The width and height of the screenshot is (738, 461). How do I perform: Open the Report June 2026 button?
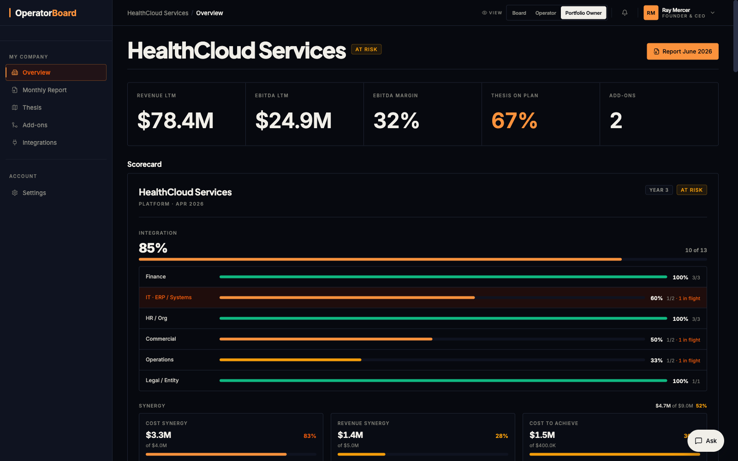click(683, 51)
